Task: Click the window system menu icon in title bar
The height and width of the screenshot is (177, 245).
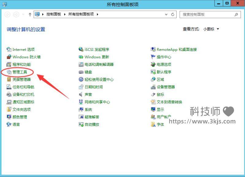Action: [5, 4]
